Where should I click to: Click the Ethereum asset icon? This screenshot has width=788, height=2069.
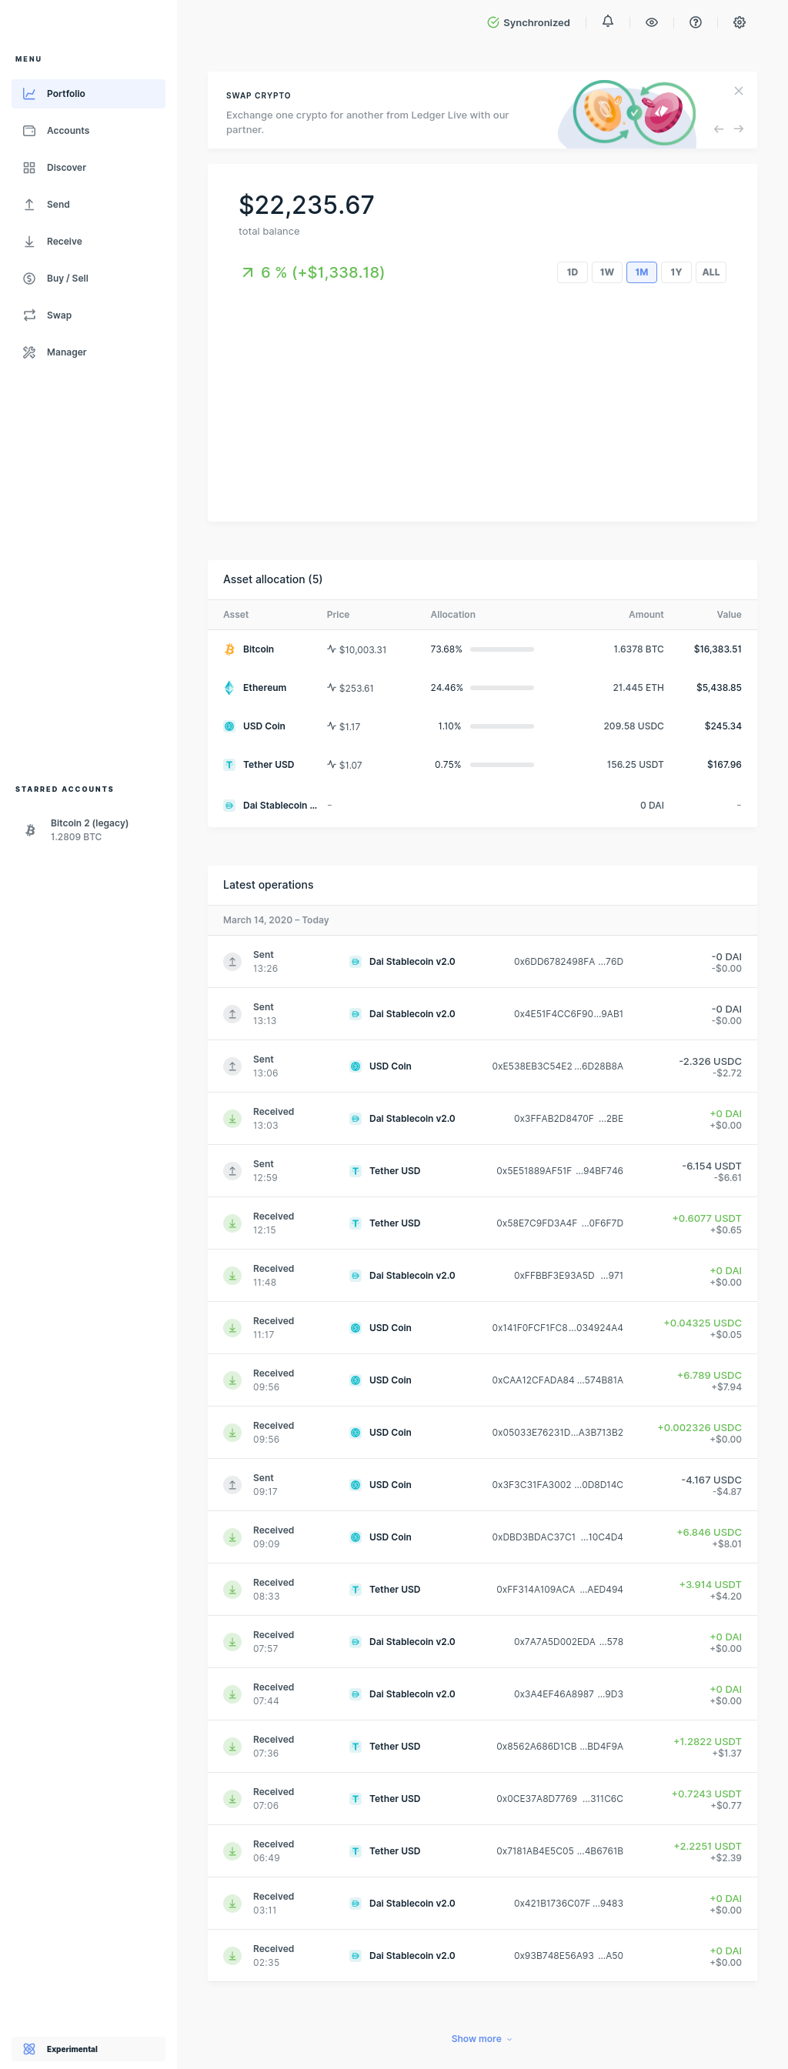click(x=229, y=688)
